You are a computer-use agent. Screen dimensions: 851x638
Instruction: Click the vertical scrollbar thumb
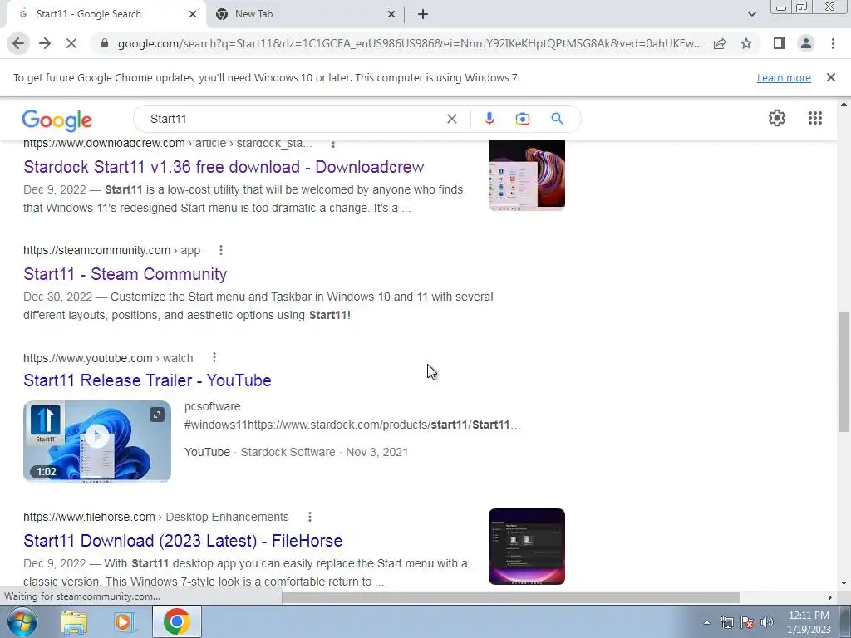844,371
